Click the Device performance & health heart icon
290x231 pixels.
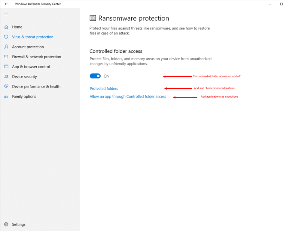[x=6, y=87]
